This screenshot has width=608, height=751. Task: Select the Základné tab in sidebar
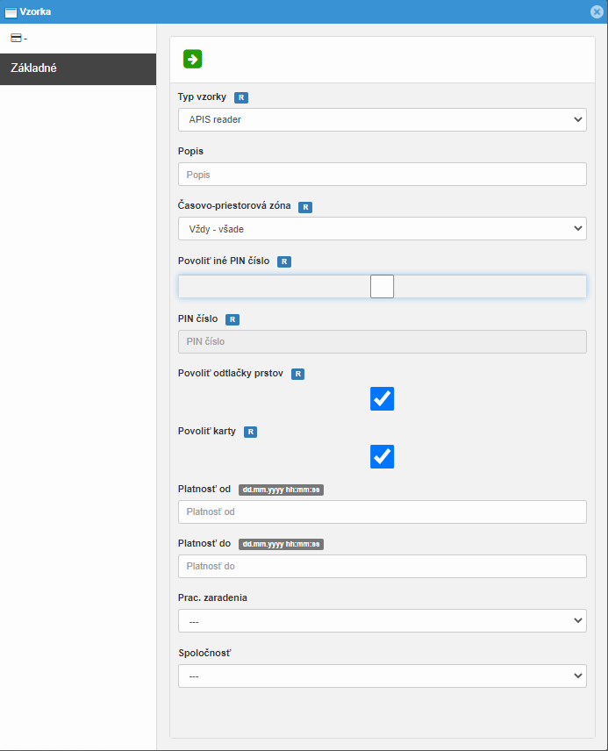78,69
